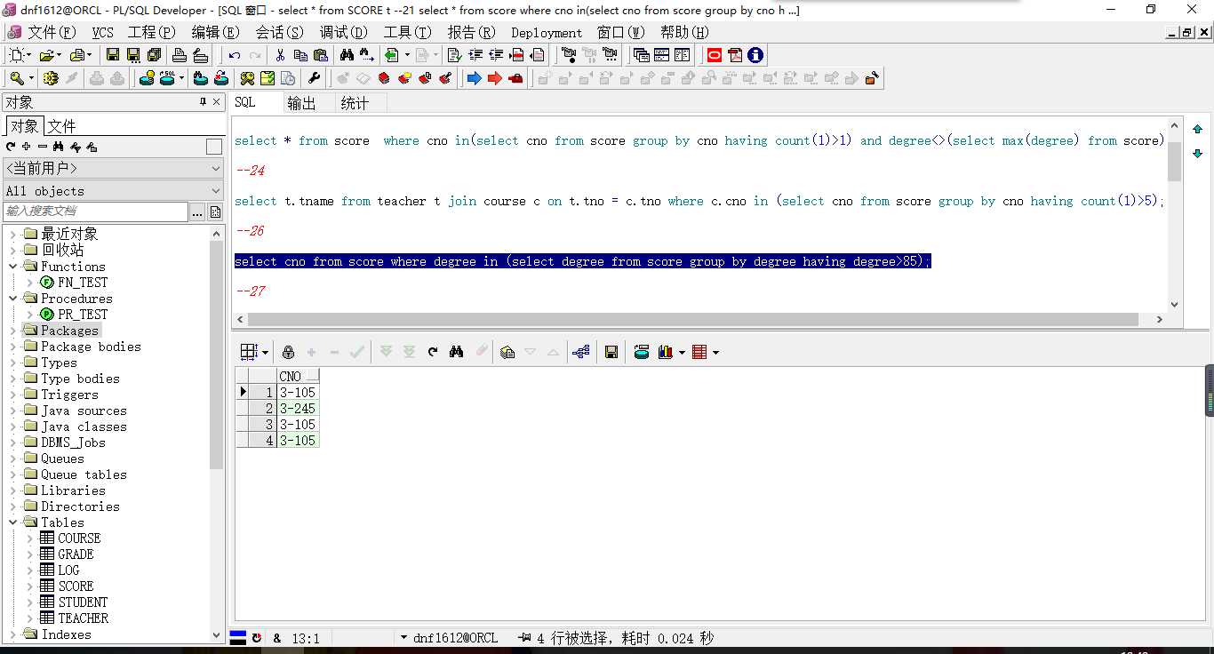Click the Undo arrow icon
This screenshot has height=654, width=1214.
click(x=235, y=55)
